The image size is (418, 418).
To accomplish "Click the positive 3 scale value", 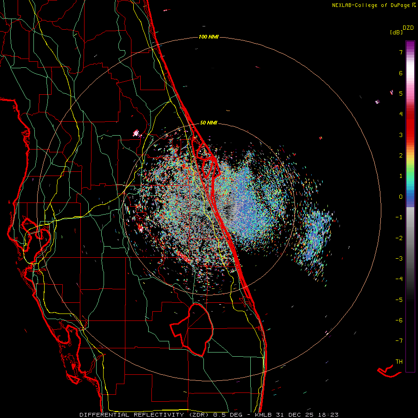I will pos(401,135).
